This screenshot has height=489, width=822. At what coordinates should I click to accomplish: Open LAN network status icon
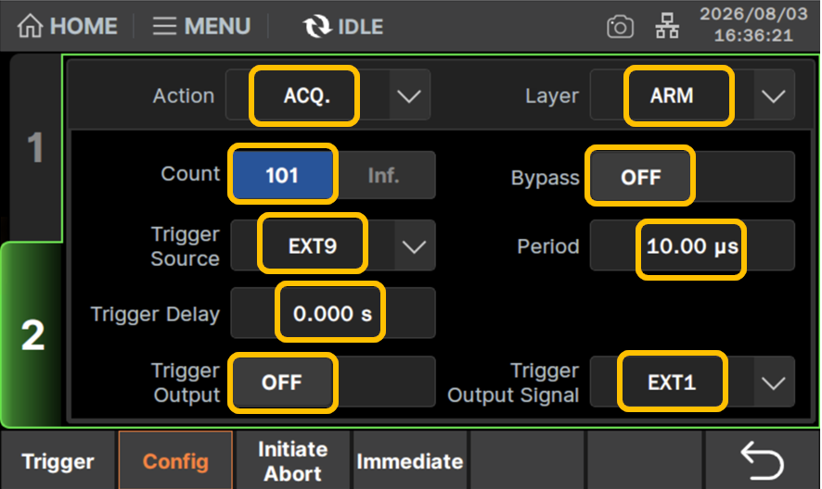tap(667, 26)
